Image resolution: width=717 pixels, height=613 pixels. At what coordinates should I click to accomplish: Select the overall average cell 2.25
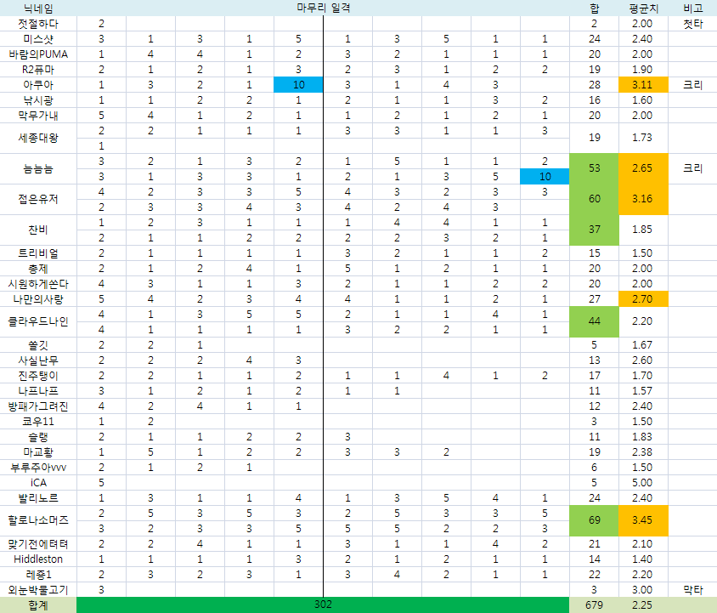pos(643,604)
